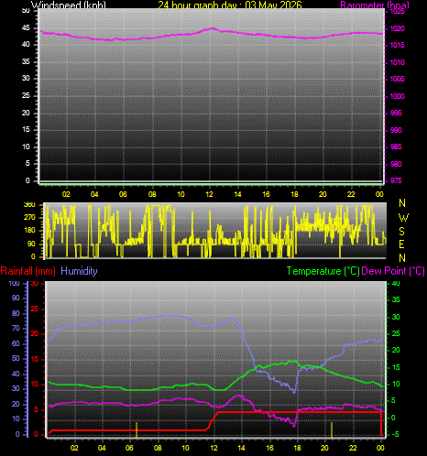Image resolution: width=427 pixels, height=456 pixels.
Task: Click the 1005 barometer scale value
Action: (398, 79)
